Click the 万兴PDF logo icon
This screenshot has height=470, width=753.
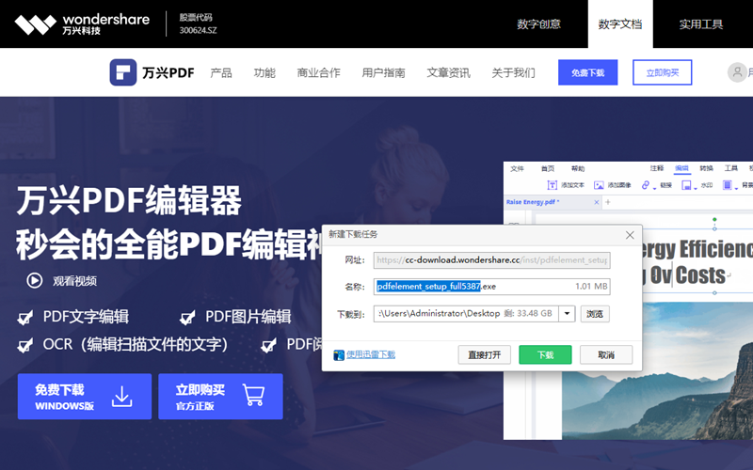tap(123, 72)
